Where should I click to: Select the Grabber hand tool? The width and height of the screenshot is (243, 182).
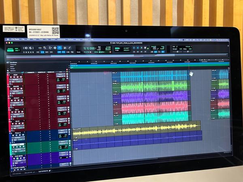click(59, 48)
